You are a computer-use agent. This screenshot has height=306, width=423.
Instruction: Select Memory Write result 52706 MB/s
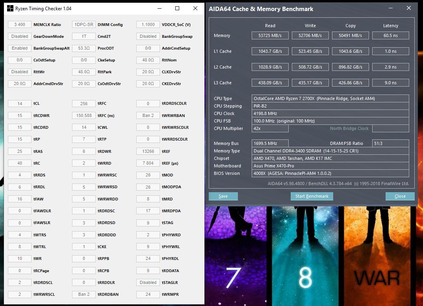tap(310, 35)
